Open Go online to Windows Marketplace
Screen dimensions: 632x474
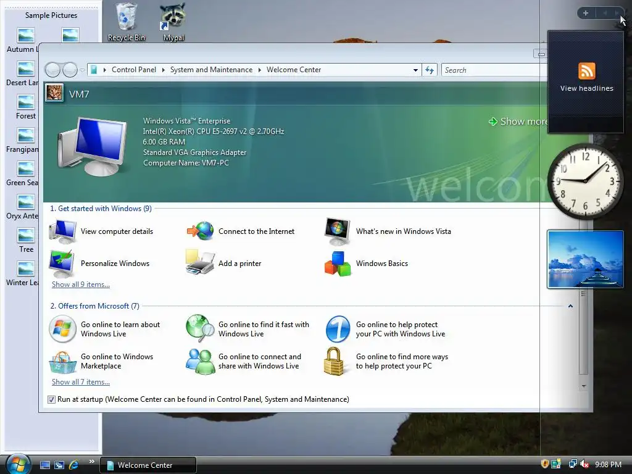pos(101,361)
